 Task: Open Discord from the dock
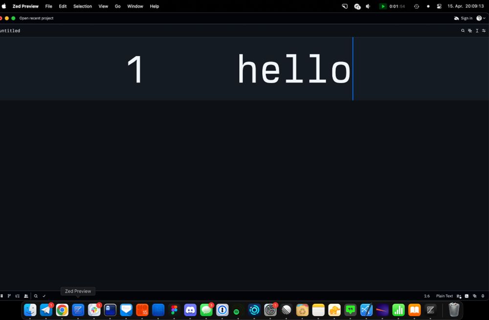190,310
